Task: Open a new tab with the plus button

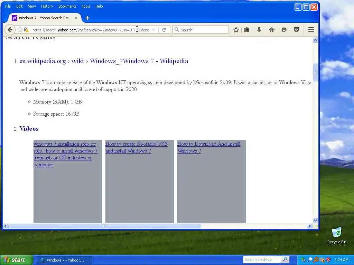Action: coord(87,18)
